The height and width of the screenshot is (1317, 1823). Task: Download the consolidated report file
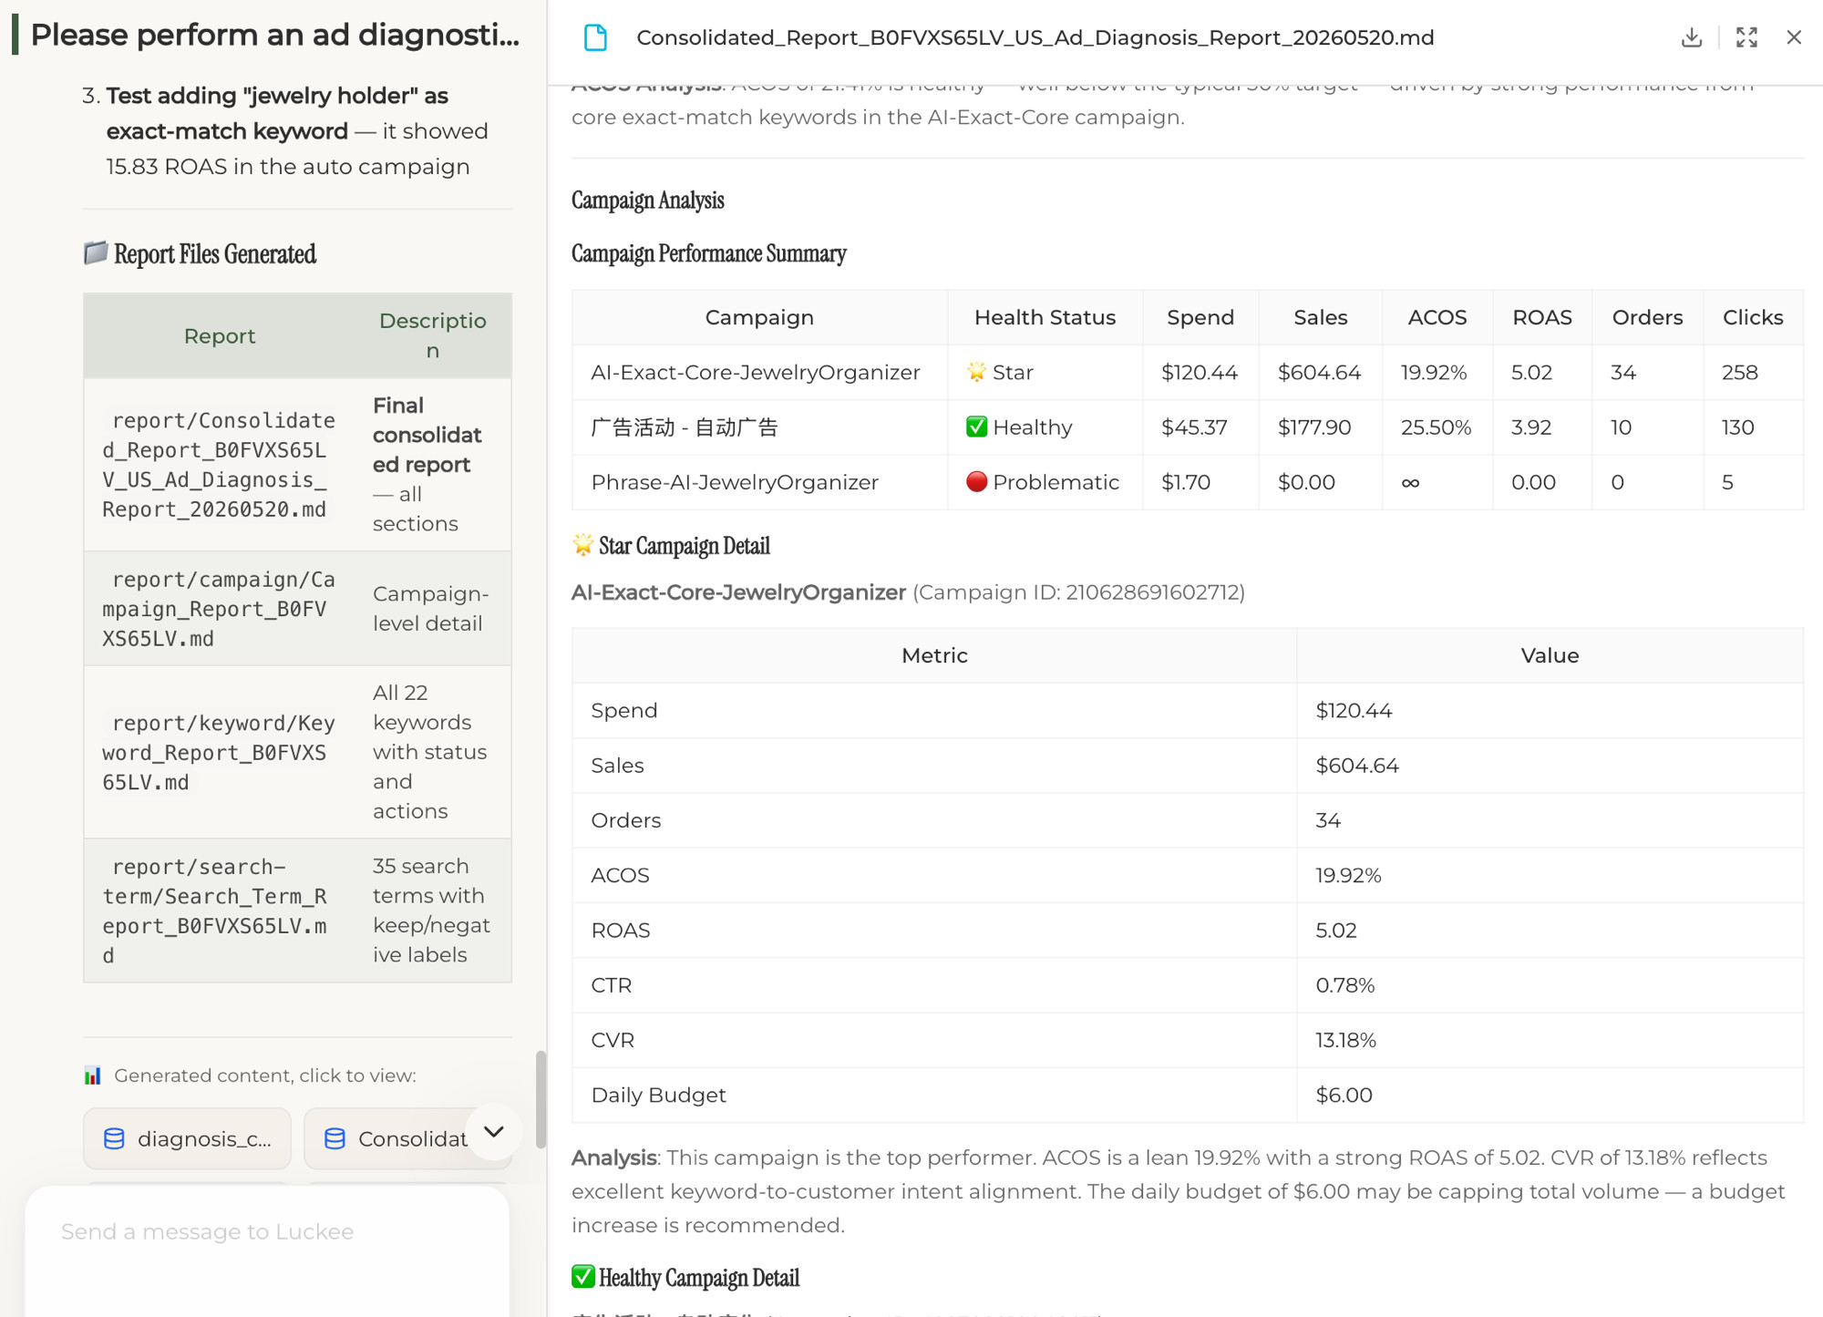(x=1692, y=37)
